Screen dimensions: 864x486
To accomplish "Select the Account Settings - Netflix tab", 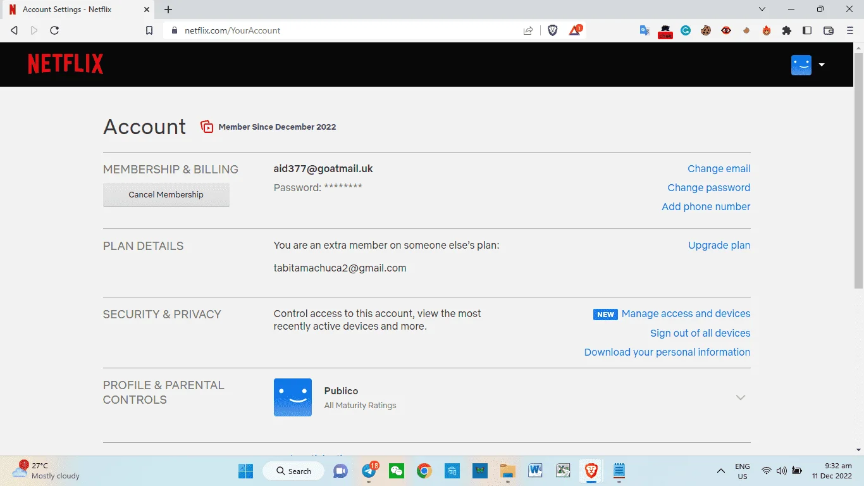I will pos(78,9).
